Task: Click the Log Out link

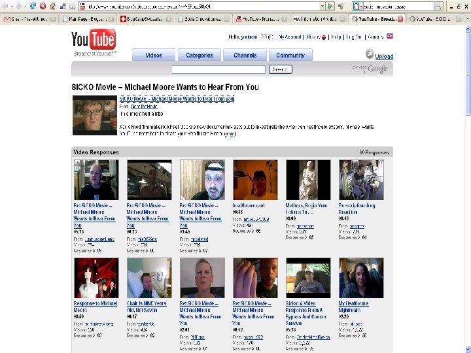Action: [x=354, y=37]
